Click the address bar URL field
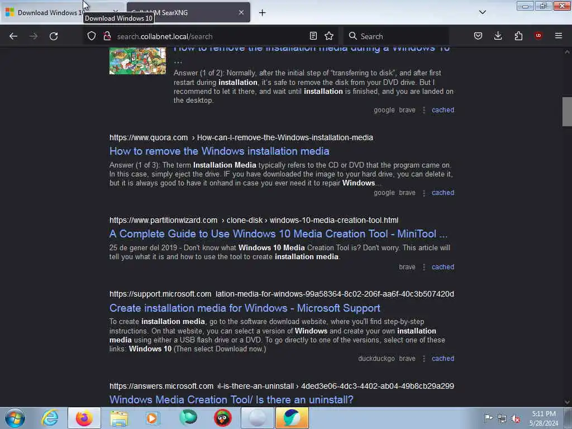Viewport: 572px width, 429px height. click(211, 36)
